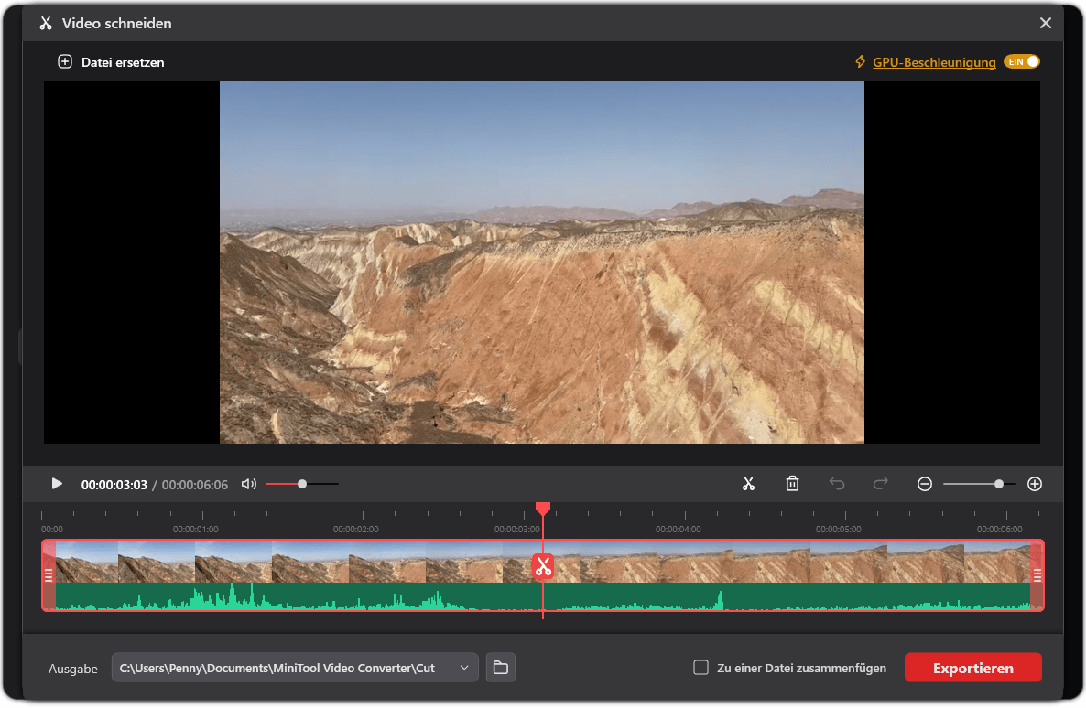The height and width of the screenshot is (708, 1086).
Task: Click the Exportieren button
Action: click(973, 668)
